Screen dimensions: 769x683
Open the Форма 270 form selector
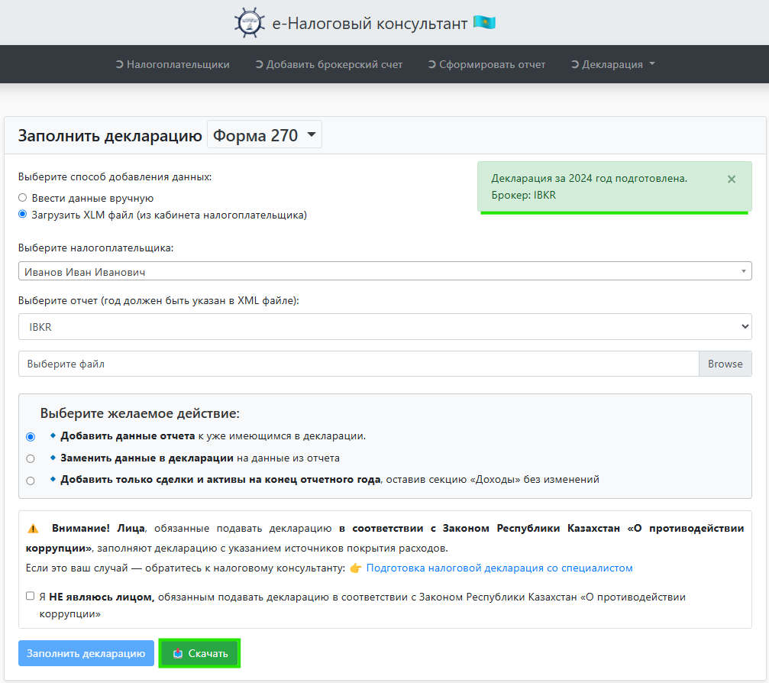[x=264, y=136]
